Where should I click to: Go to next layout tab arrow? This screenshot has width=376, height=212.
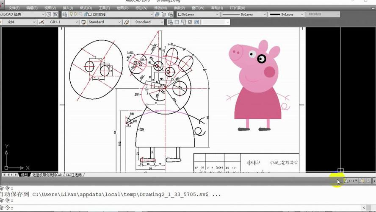(x=12, y=175)
